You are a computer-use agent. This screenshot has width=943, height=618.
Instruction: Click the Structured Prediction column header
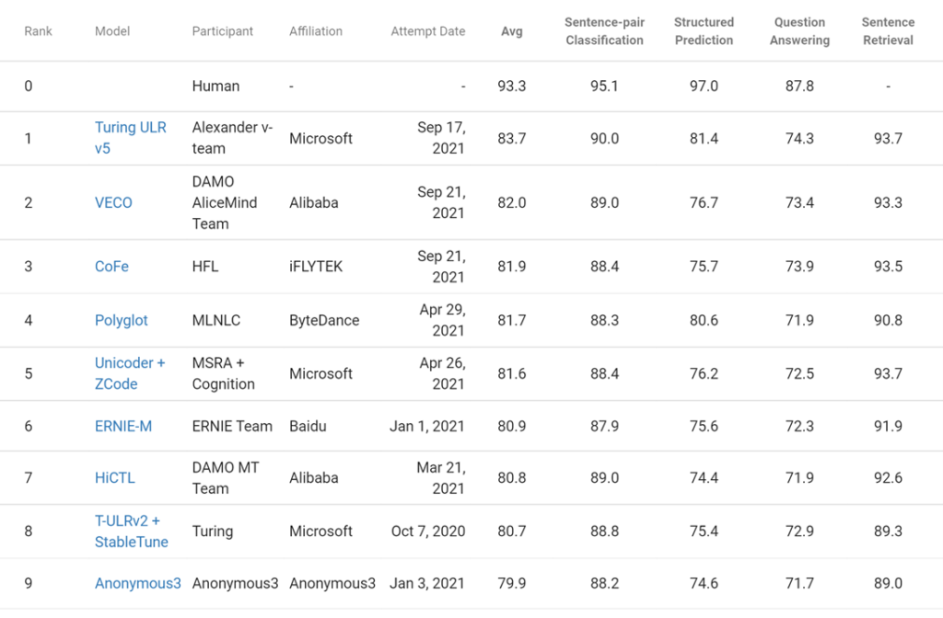pyautogui.click(x=704, y=31)
